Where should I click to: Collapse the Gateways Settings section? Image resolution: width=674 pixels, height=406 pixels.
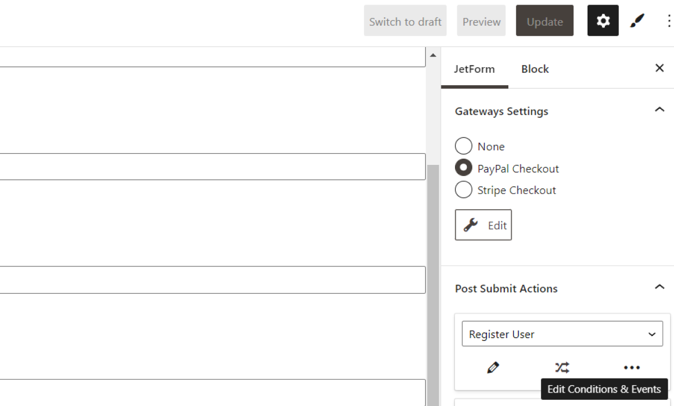[x=659, y=110]
